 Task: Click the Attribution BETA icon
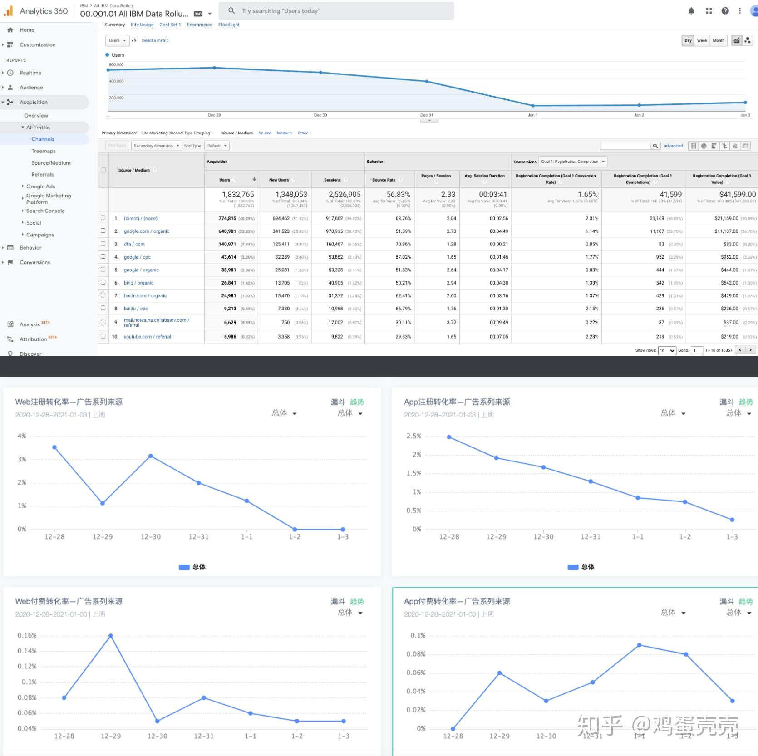click(x=10, y=339)
